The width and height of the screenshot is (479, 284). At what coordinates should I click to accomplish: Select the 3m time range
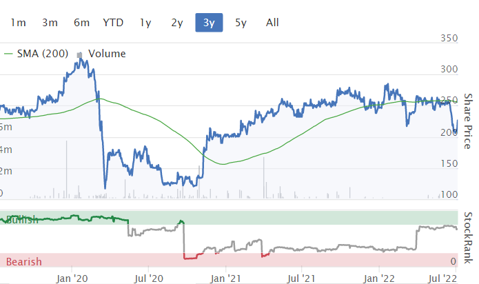50,23
